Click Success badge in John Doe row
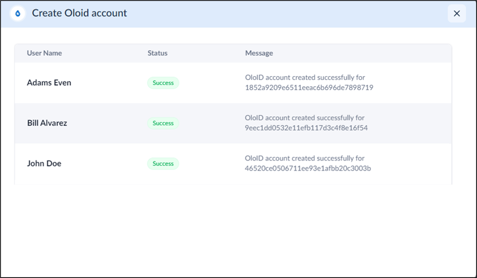The image size is (477, 278). pyautogui.click(x=163, y=164)
